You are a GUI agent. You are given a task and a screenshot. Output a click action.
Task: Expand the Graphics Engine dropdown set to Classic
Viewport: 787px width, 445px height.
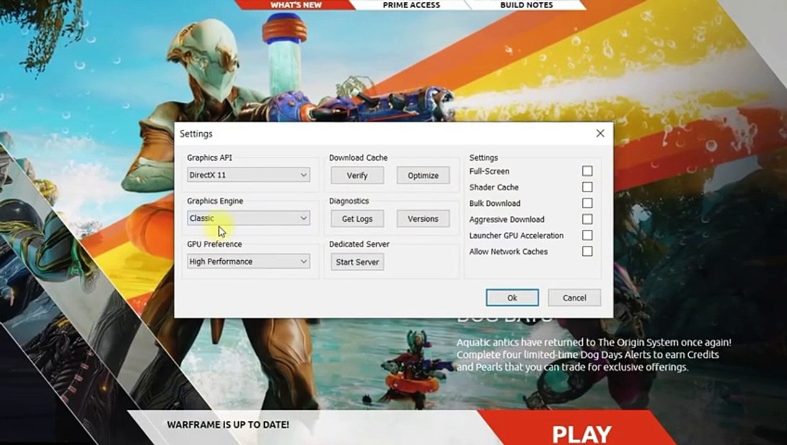coord(248,218)
